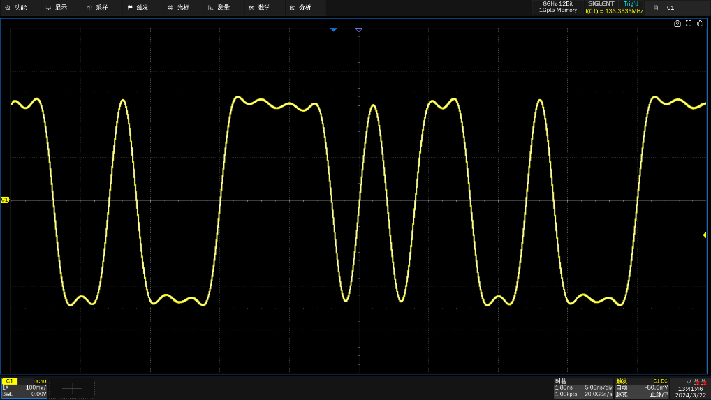Click the first network disconnected icon
711x400 pixels.
tap(696, 382)
